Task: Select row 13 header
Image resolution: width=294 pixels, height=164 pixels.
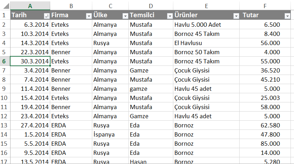Action: [5, 125]
